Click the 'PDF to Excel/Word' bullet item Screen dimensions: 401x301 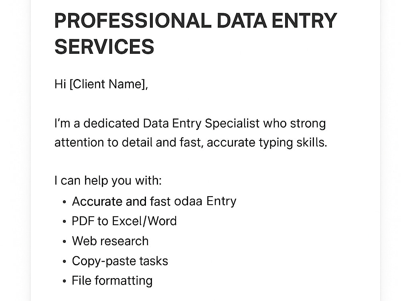pyautogui.click(x=124, y=221)
